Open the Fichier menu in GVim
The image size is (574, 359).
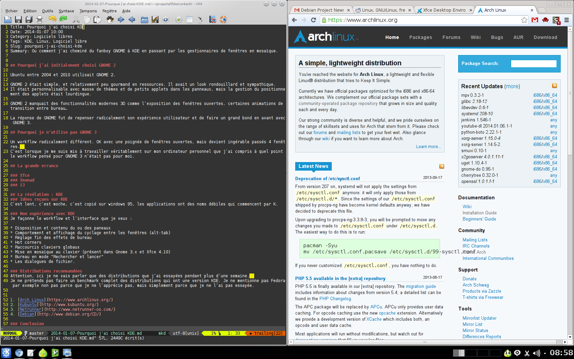(x=12, y=11)
